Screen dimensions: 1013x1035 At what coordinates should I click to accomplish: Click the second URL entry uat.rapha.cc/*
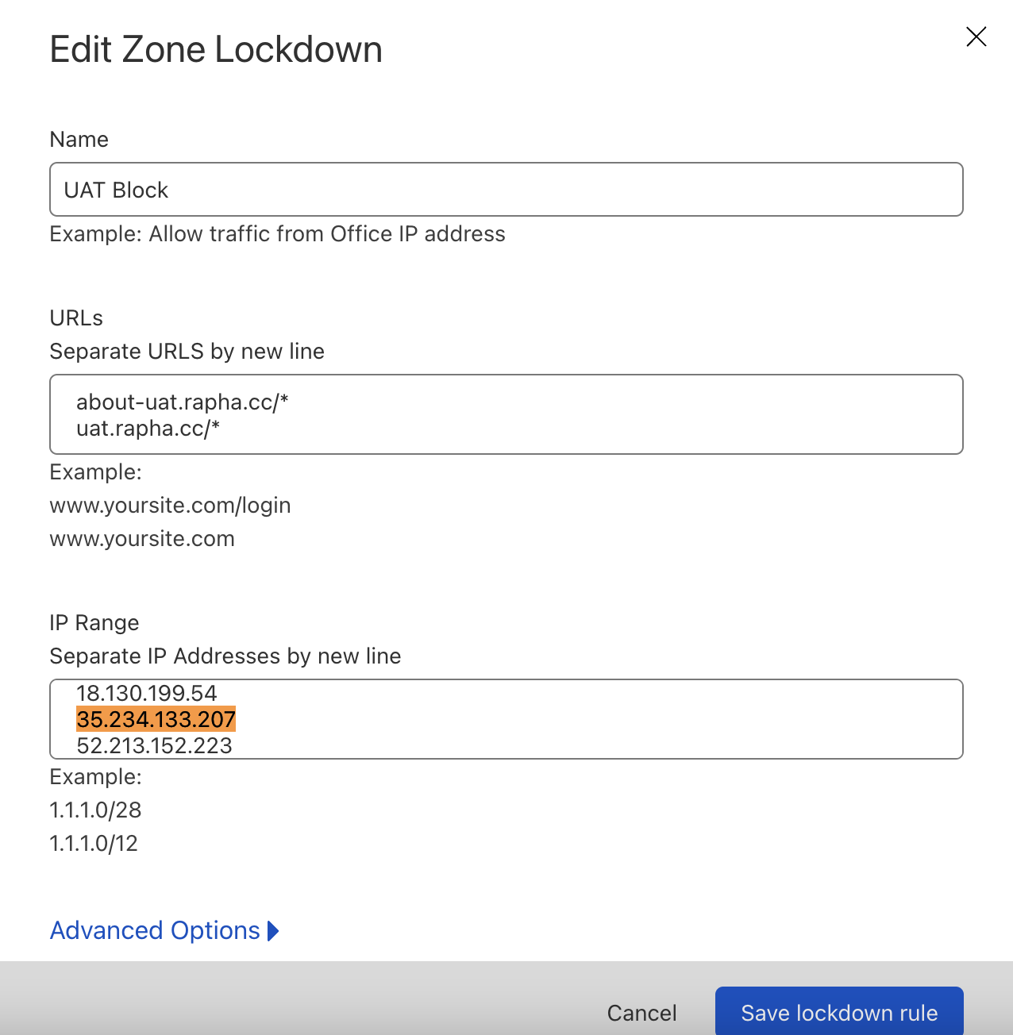(x=148, y=429)
